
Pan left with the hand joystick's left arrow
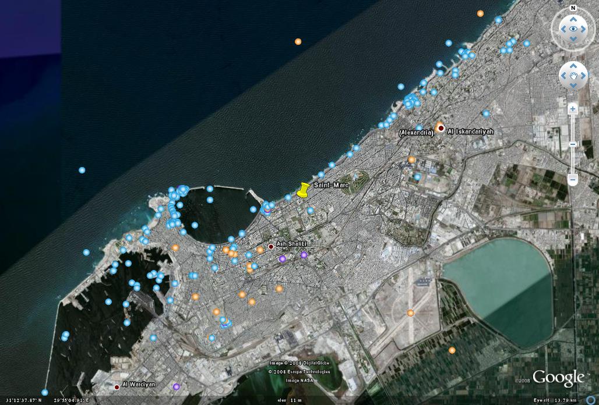[x=564, y=75]
